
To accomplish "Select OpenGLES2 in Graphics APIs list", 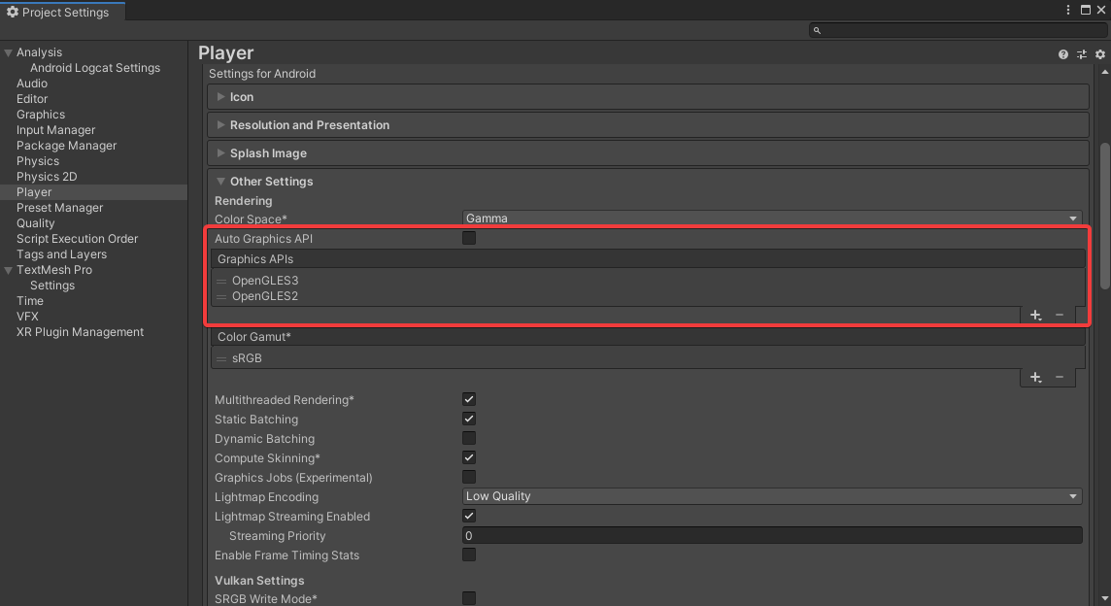I will click(265, 296).
